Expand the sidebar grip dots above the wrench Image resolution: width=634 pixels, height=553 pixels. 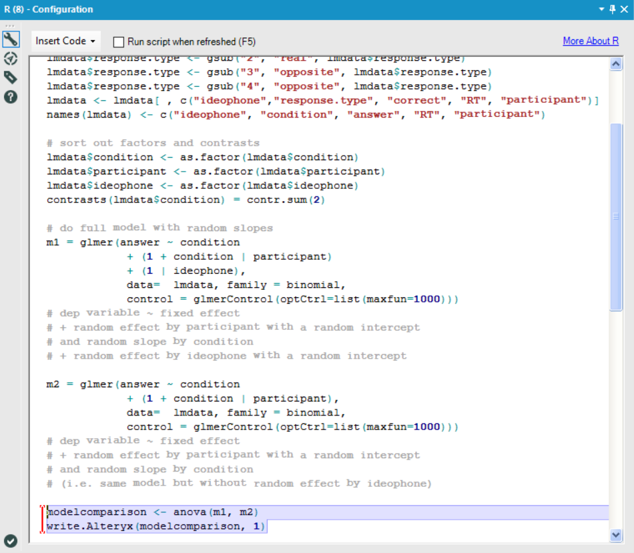point(10,25)
